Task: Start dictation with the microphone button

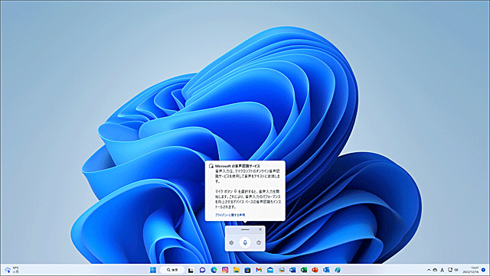Action: (x=245, y=242)
